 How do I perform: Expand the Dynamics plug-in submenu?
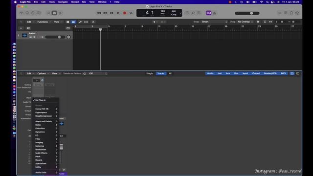tap(46, 132)
